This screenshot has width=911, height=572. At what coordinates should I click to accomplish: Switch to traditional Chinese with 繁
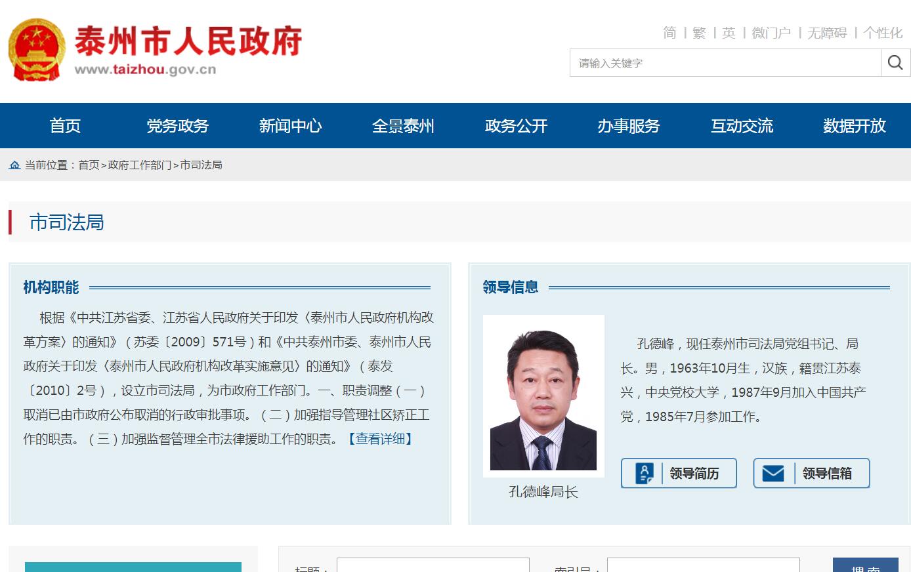point(699,33)
